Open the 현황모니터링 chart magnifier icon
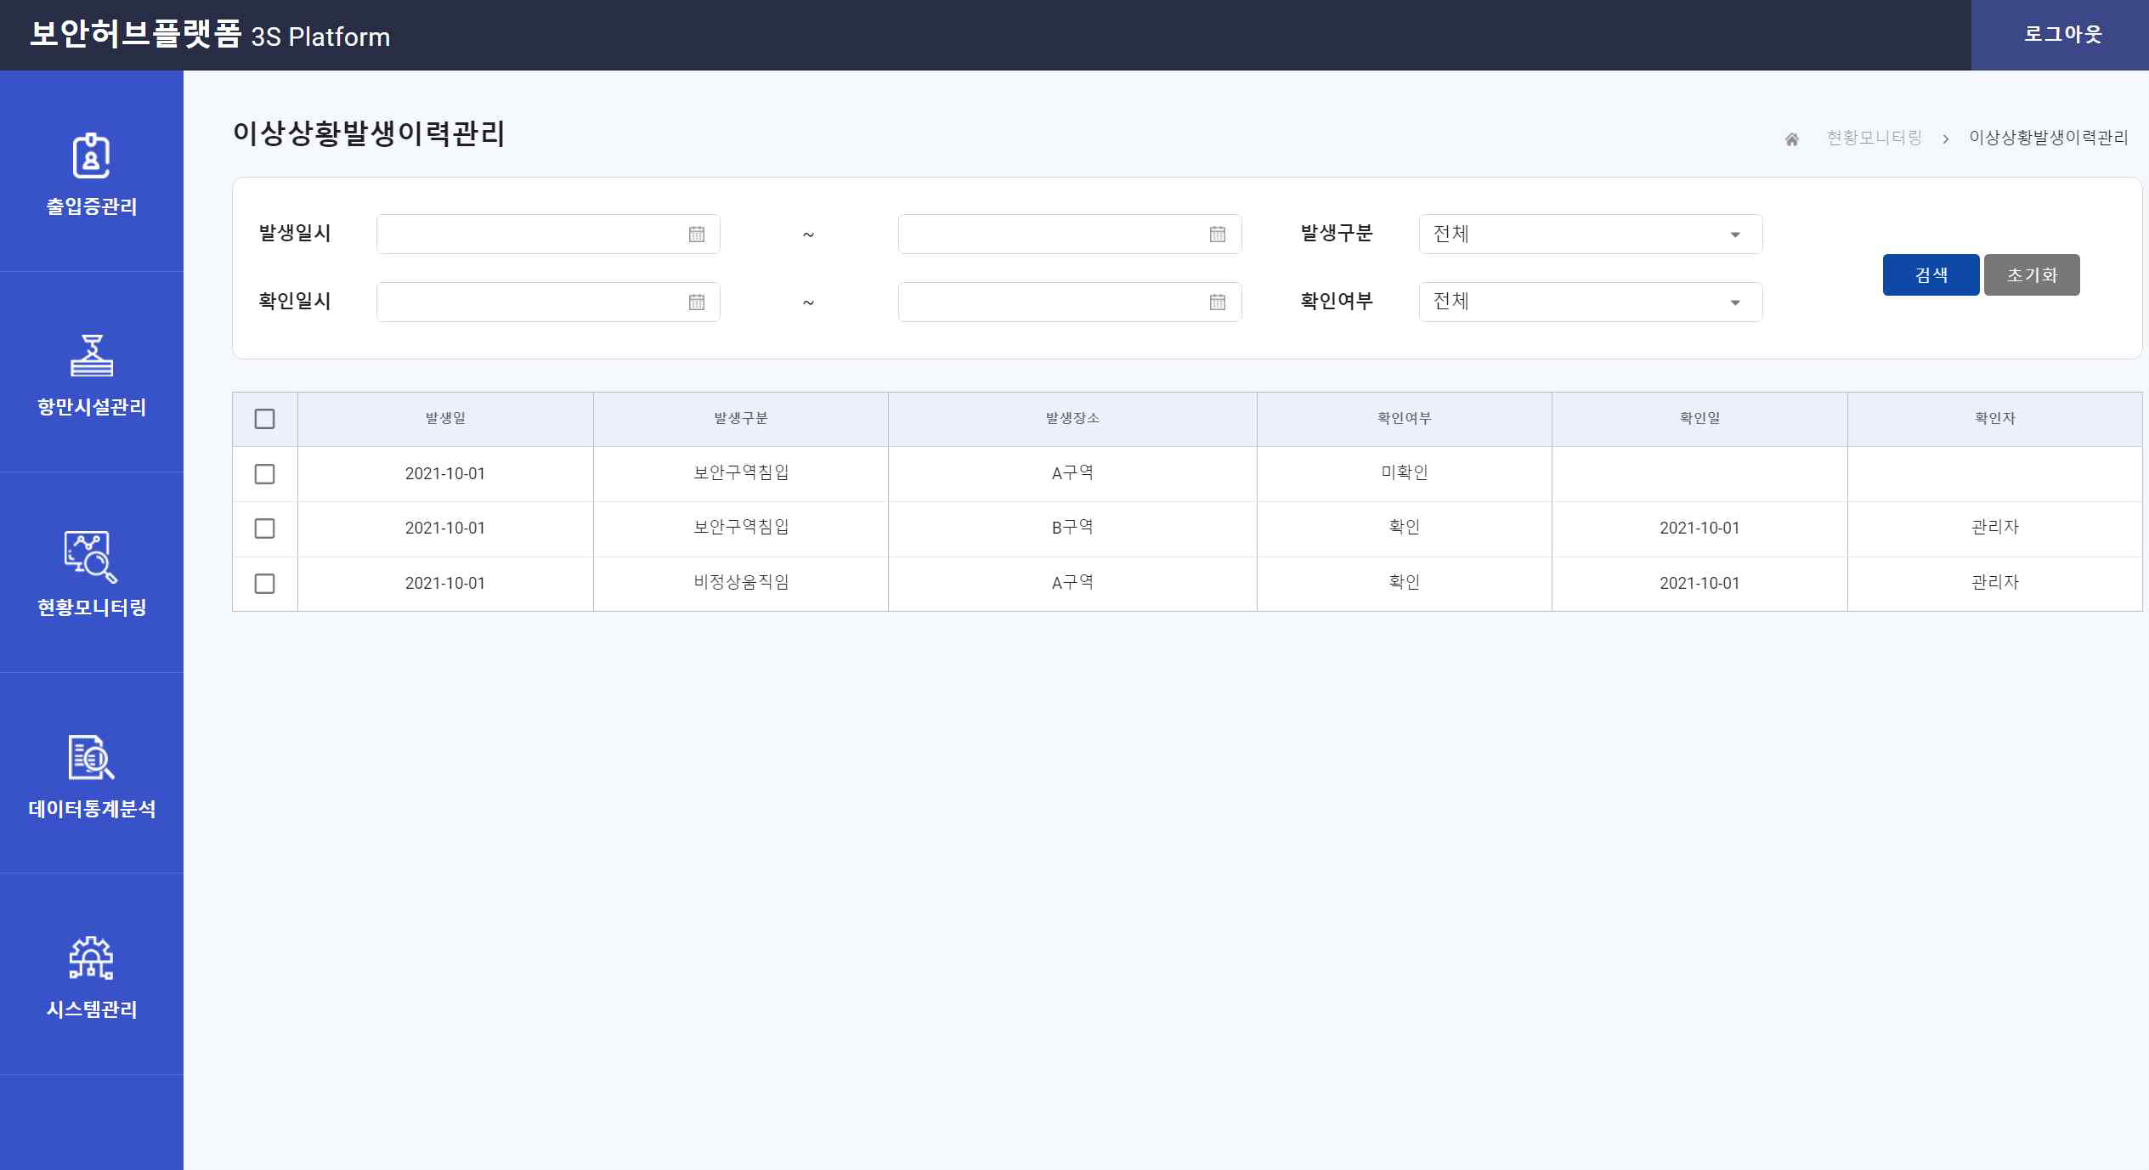The height and width of the screenshot is (1170, 2149). tap(91, 557)
